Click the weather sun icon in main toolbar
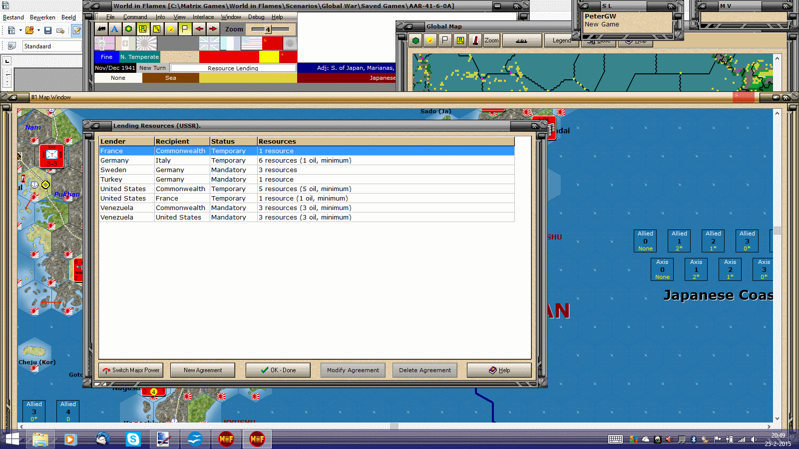799x449 pixels. pyautogui.click(x=171, y=29)
